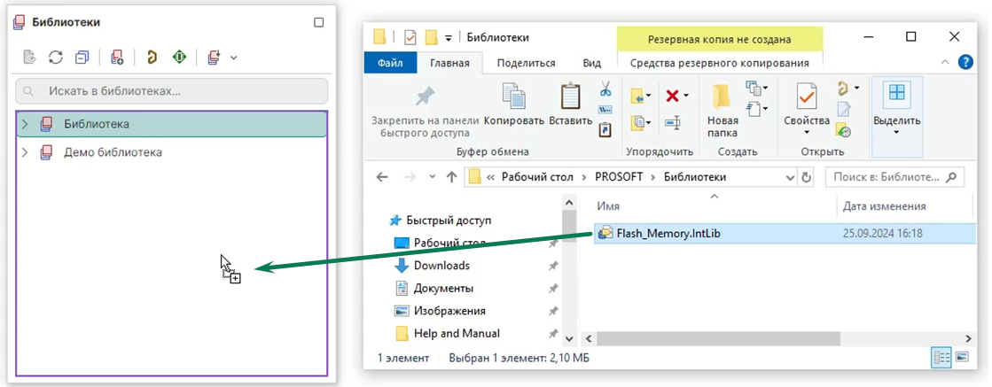
Task: Click the collapse all icon in Библиотеки
Action: click(x=82, y=58)
